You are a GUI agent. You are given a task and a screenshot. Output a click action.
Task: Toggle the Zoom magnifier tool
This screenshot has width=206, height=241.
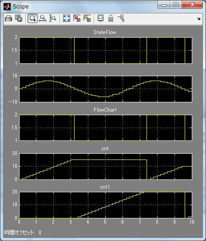tap(32, 19)
